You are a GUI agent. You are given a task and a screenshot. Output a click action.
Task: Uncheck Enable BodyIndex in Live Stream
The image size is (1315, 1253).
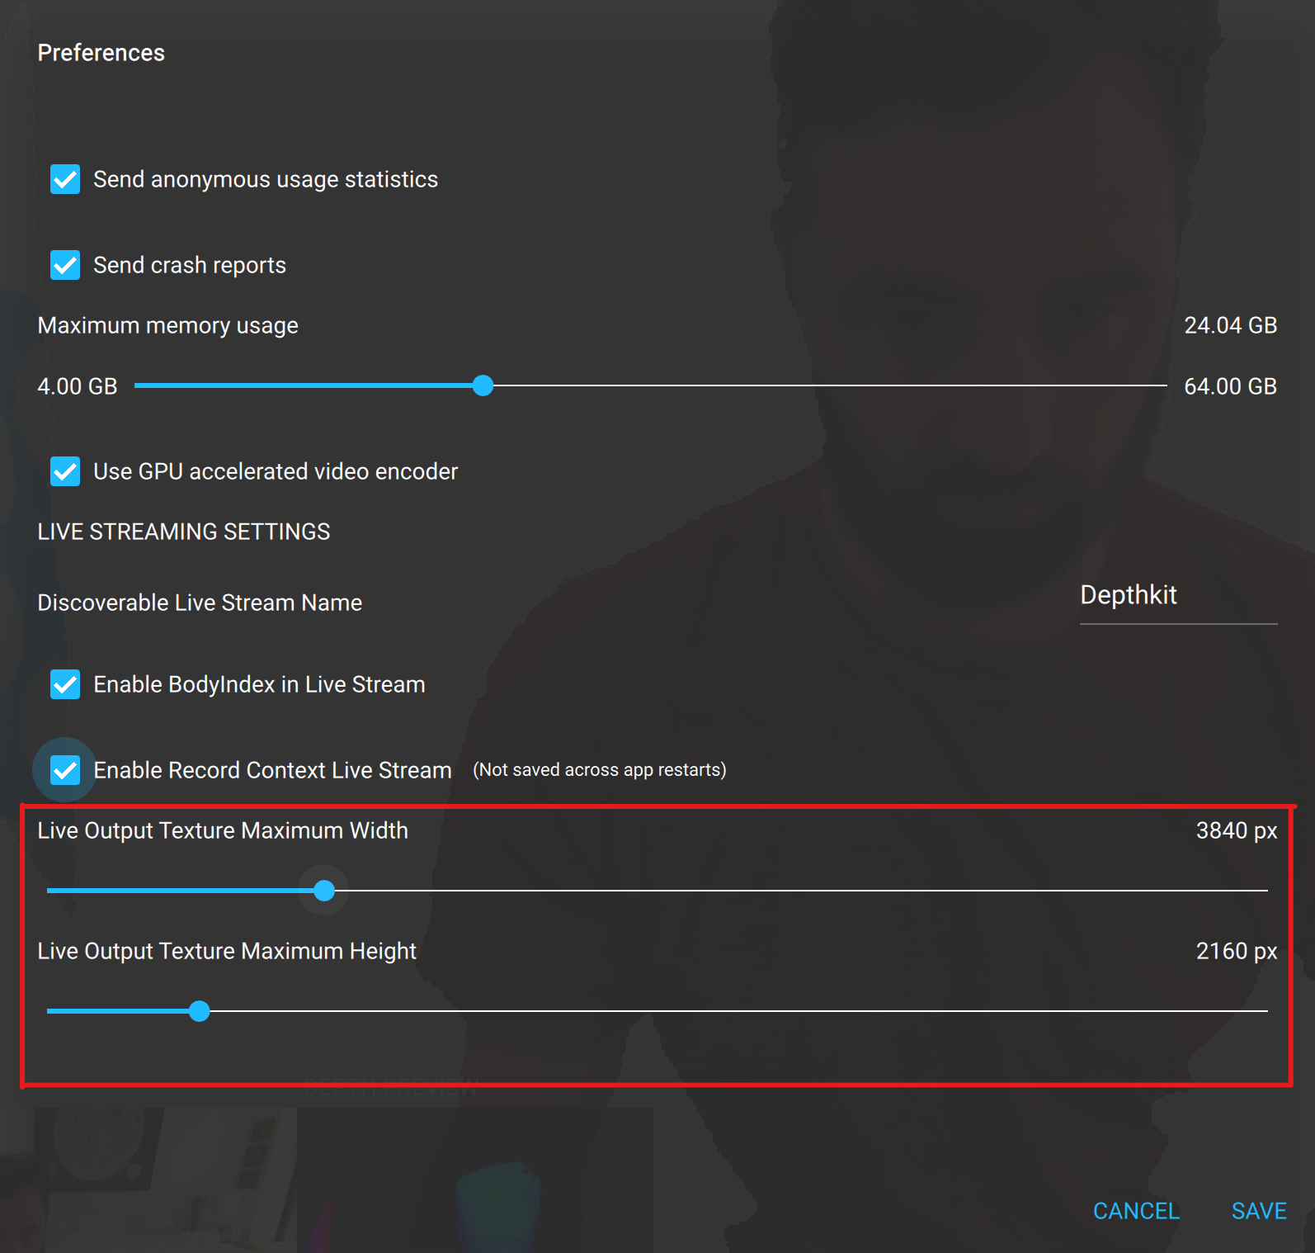tap(65, 684)
